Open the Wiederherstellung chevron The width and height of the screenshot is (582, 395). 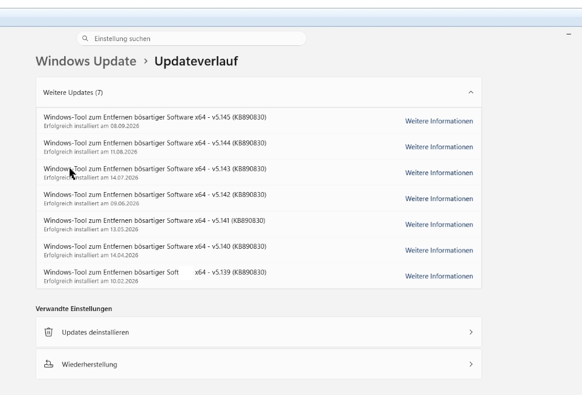[x=471, y=364]
